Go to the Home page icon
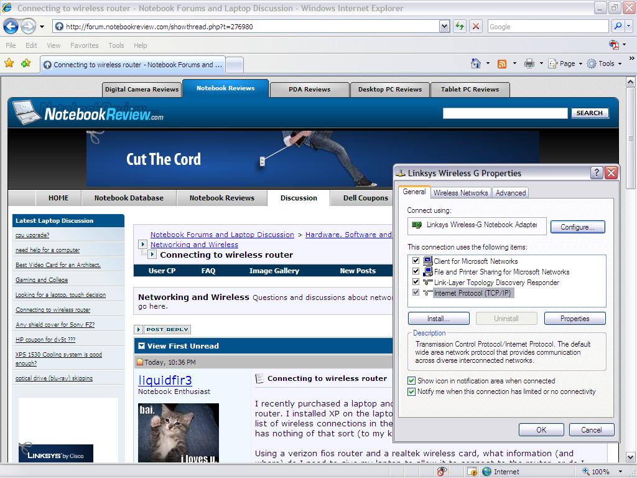The image size is (637, 478). pyautogui.click(x=476, y=63)
